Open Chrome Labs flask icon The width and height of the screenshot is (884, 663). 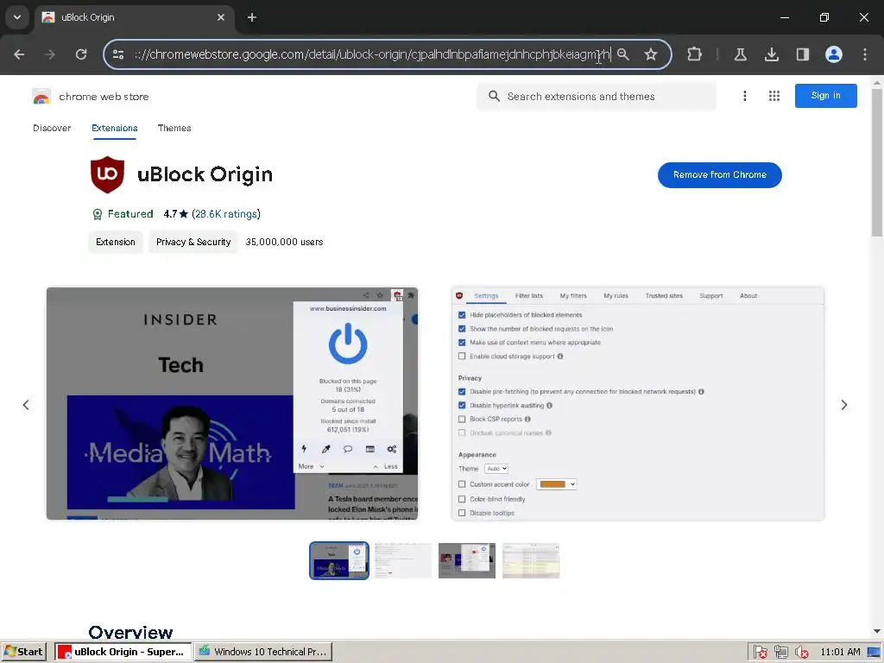tap(740, 54)
